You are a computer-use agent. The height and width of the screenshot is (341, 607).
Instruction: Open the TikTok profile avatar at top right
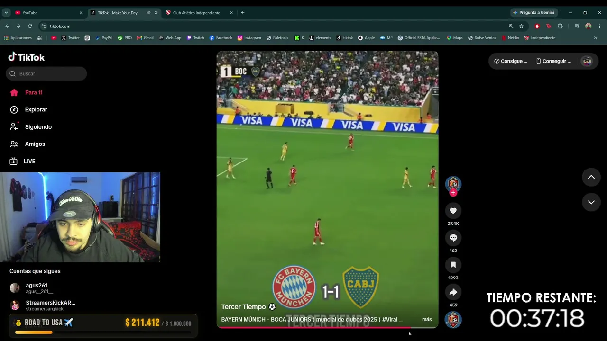click(587, 61)
